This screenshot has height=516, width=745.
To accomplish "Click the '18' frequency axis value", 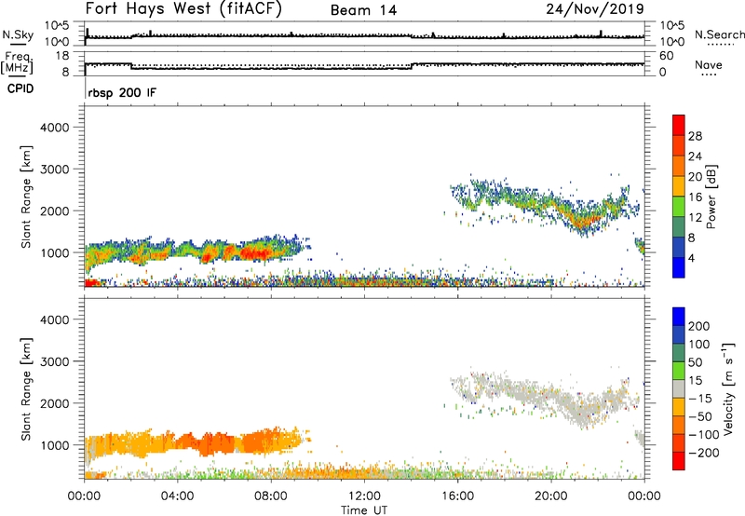I will tap(61, 56).
